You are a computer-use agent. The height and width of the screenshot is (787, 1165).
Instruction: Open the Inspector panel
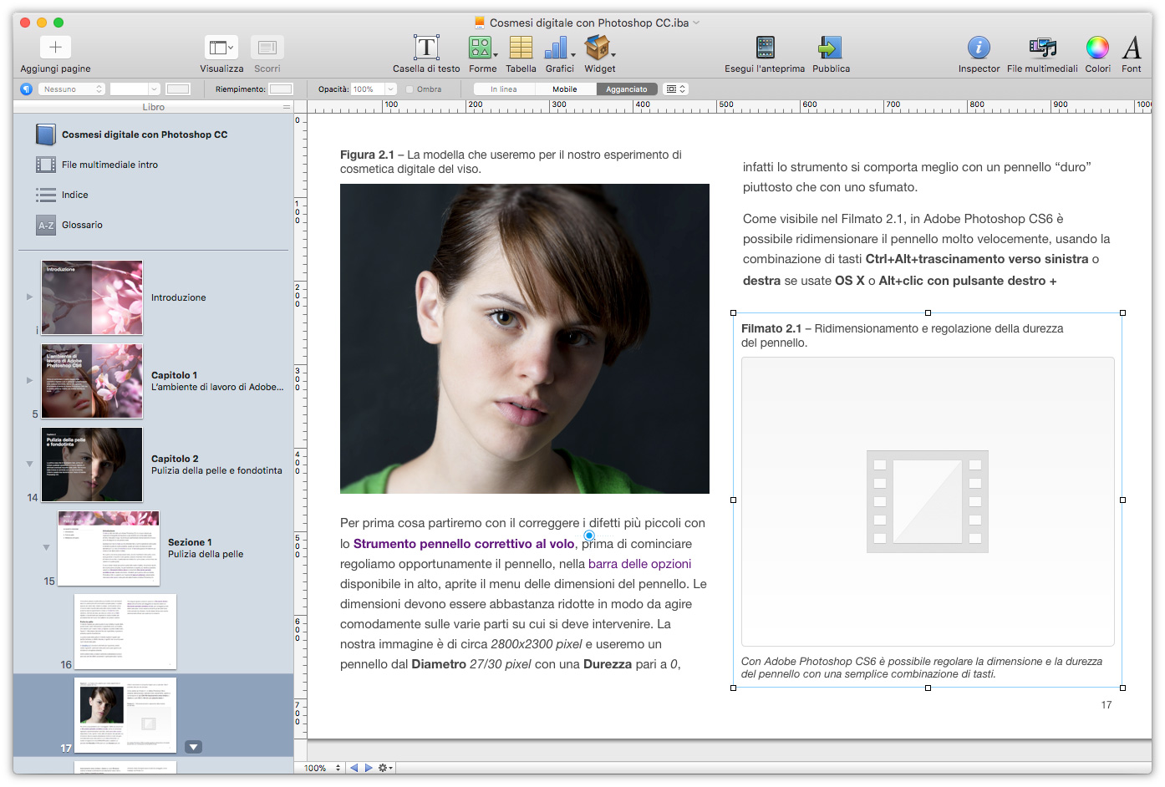coord(979,48)
